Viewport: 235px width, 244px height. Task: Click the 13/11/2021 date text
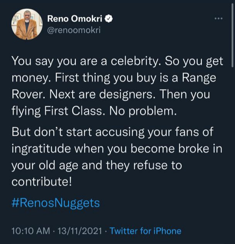point(80,231)
